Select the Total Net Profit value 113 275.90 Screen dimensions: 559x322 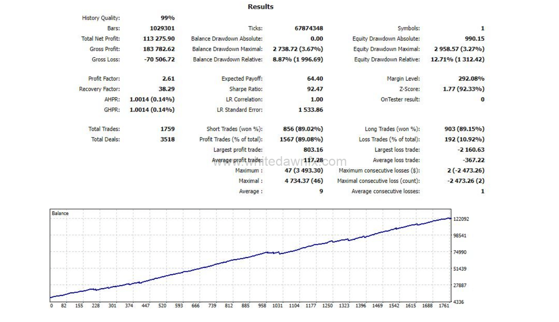click(159, 39)
